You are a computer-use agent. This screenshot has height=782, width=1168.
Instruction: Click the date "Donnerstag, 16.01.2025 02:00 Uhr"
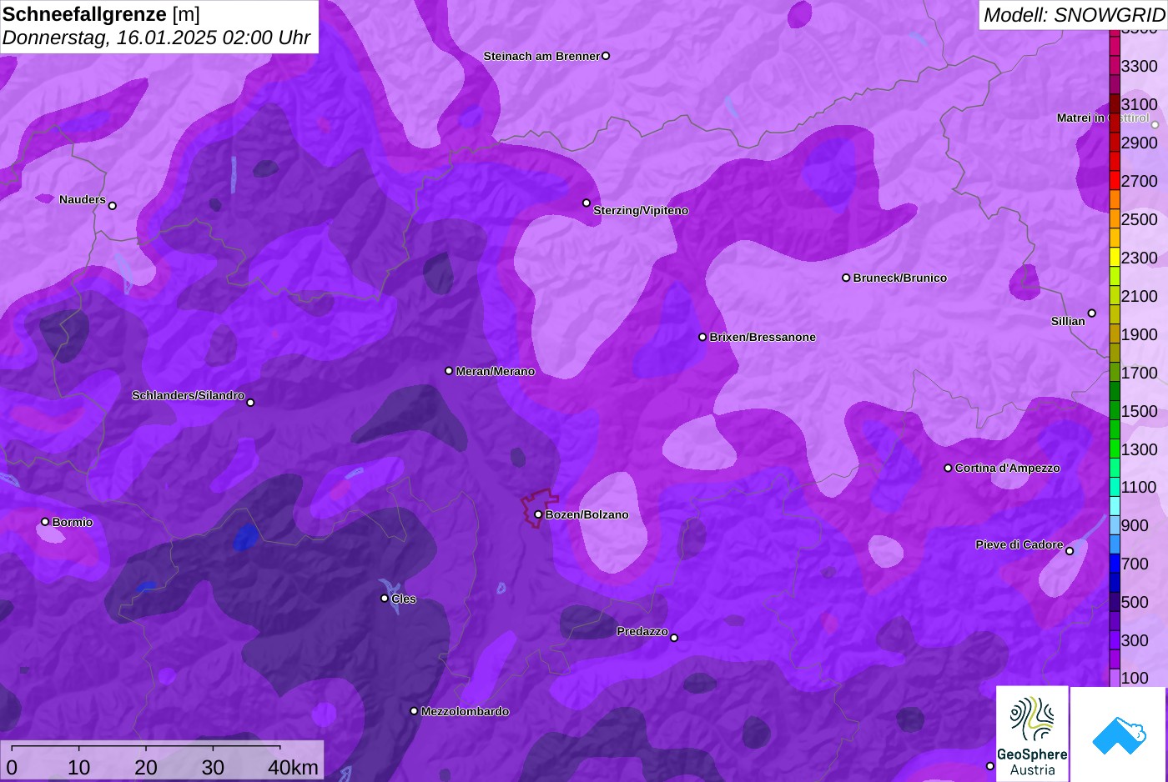pyautogui.click(x=156, y=38)
